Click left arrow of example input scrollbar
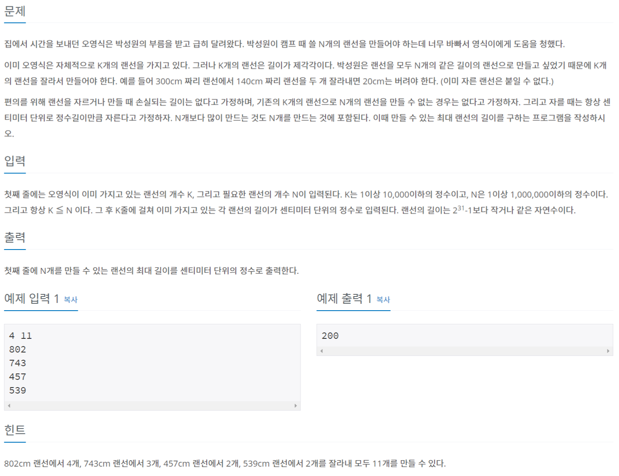619x476 pixels. coord(9,405)
